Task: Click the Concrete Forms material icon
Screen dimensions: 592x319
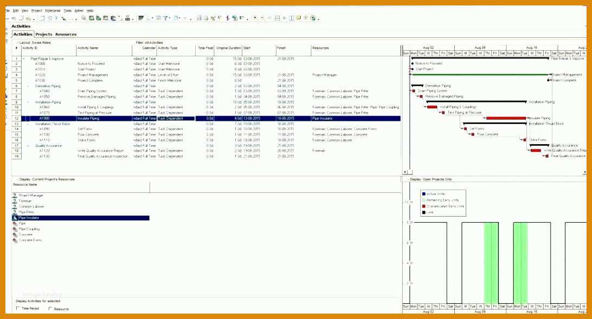Action: [15, 240]
